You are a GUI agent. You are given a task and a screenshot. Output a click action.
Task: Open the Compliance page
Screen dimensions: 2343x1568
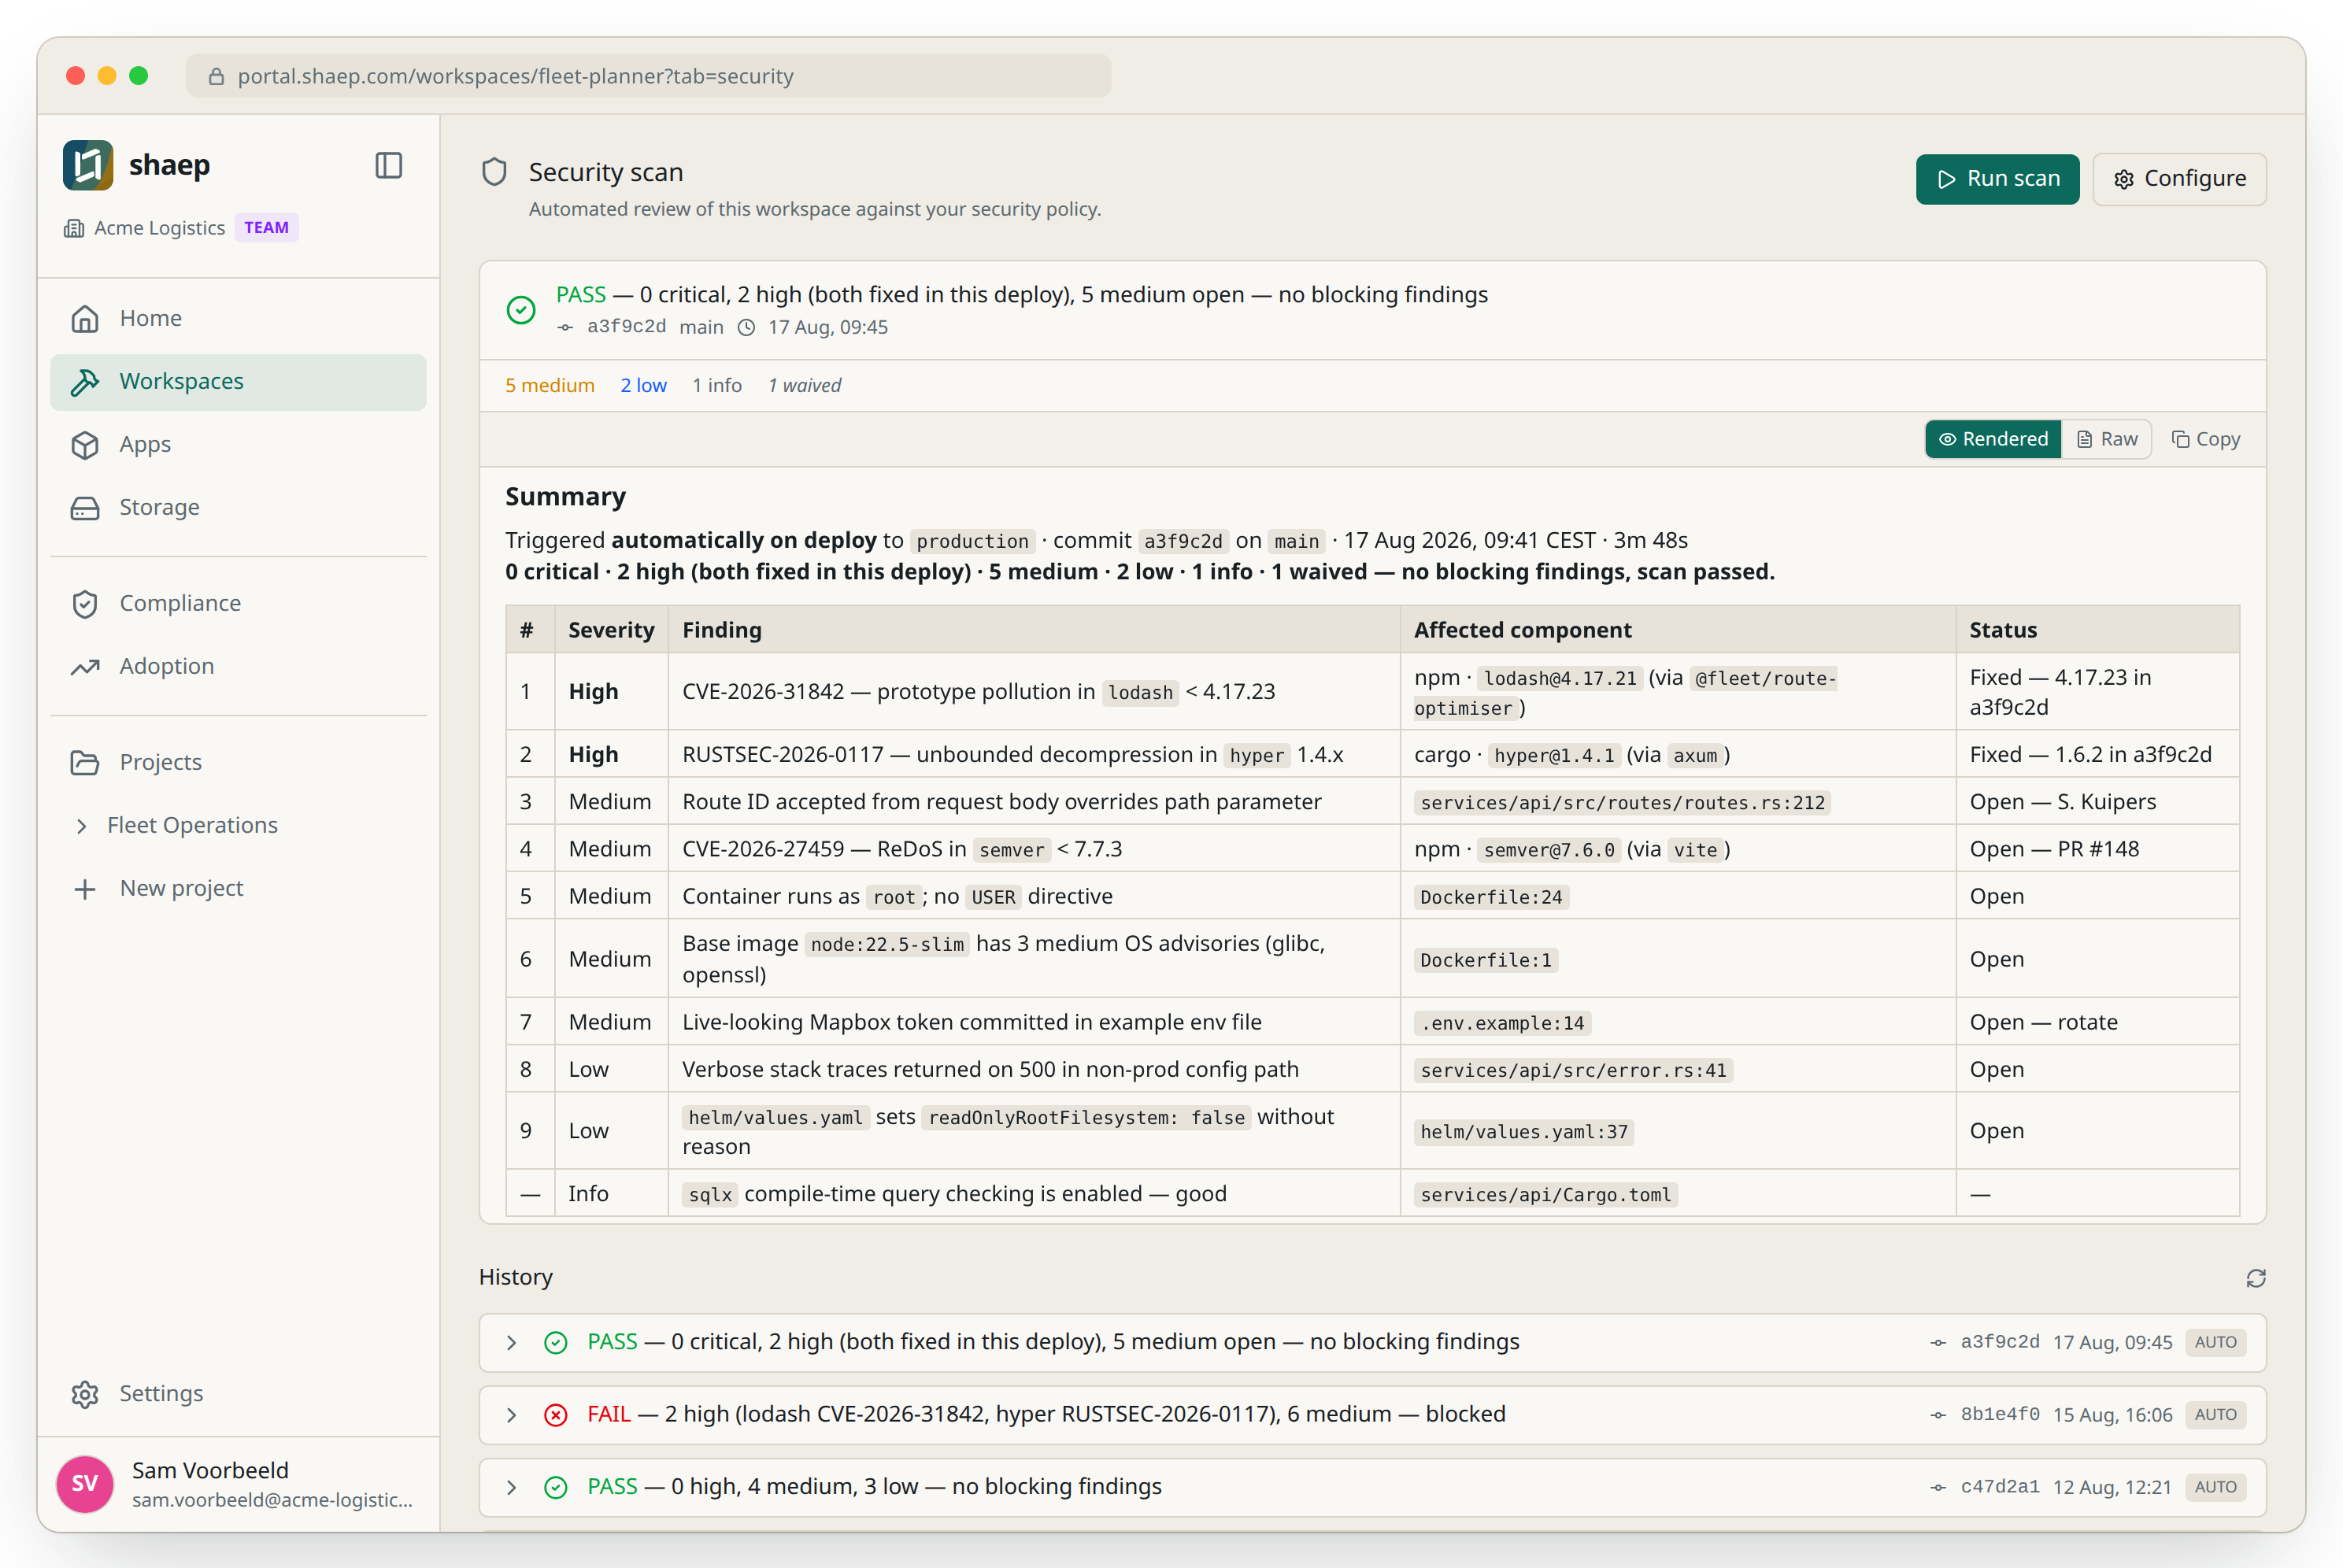click(x=238, y=603)
